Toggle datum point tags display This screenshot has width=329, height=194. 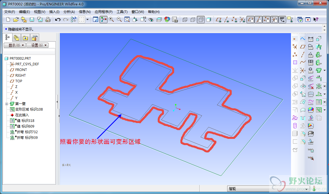pyautogui.click(x=267, y=20)
